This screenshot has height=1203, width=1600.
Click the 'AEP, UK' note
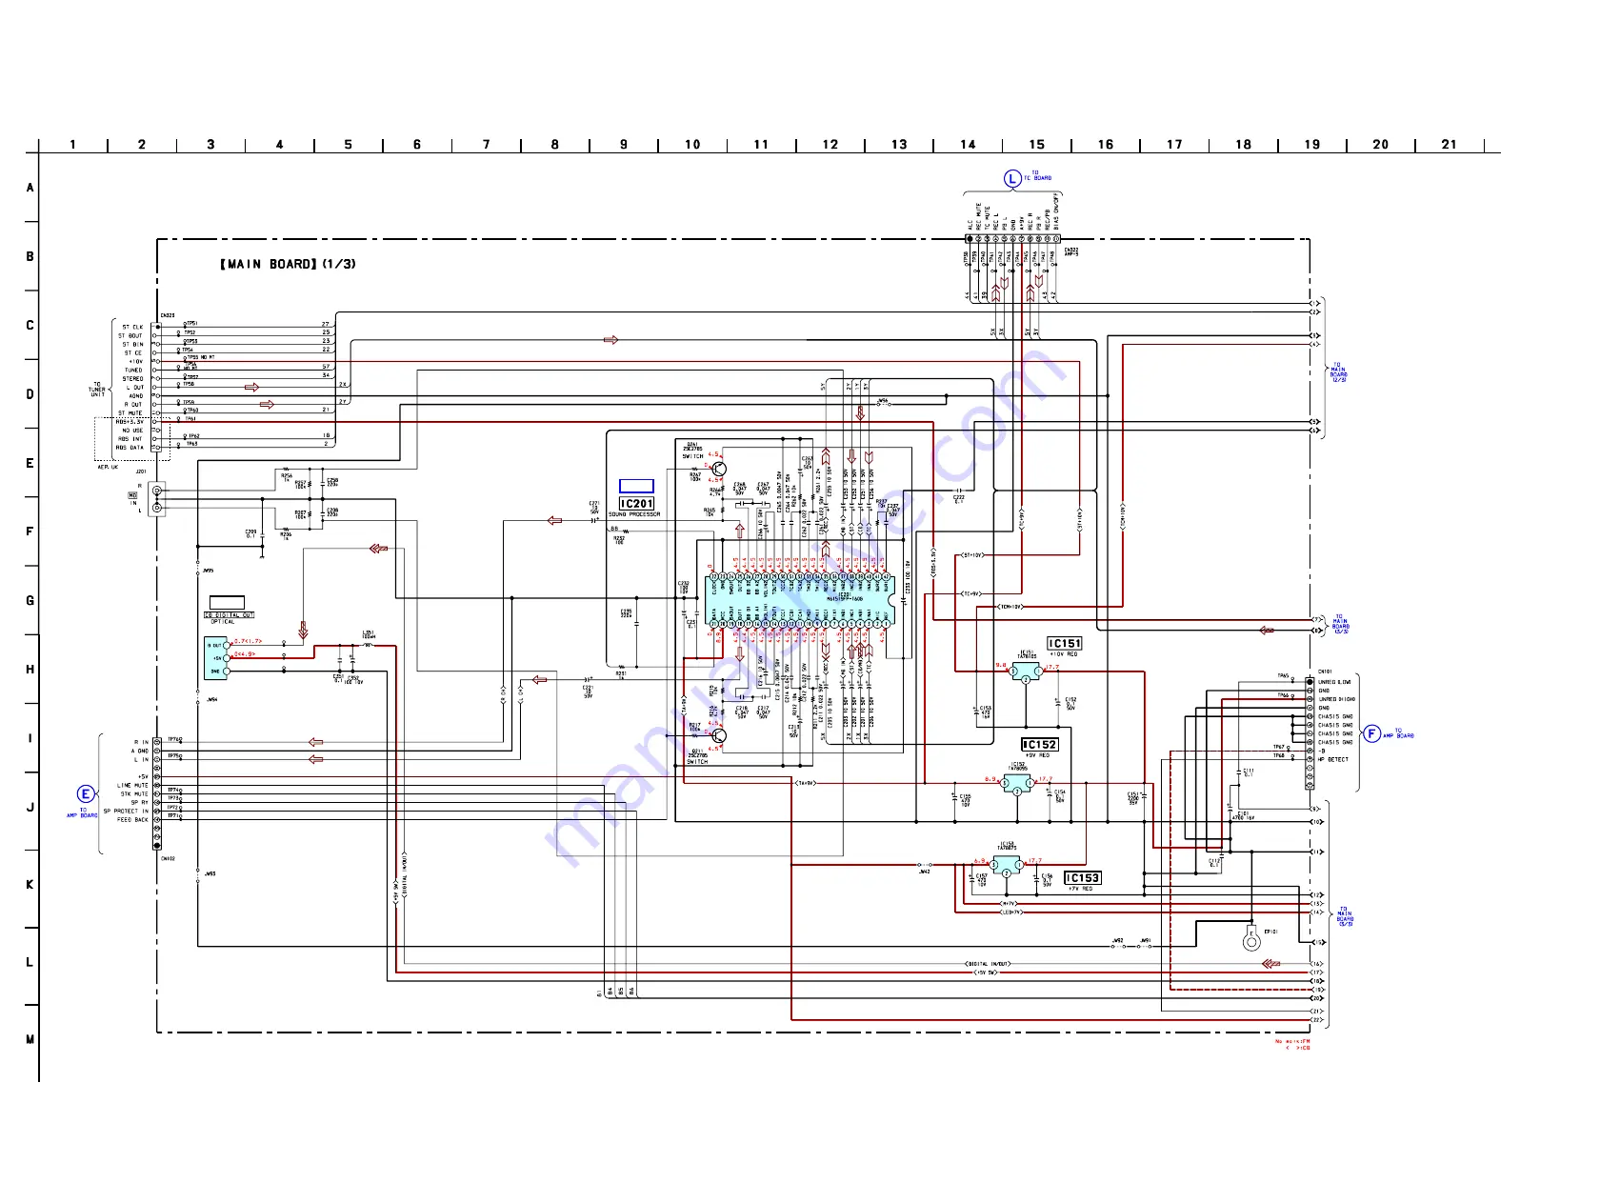tap(108, 467)
